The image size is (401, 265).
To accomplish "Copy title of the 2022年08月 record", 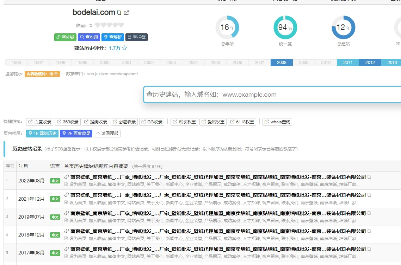I will 369,177.
